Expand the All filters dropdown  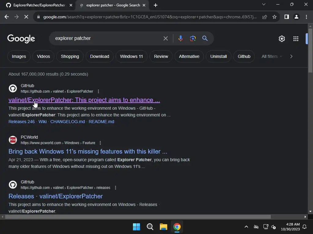point(272,56)
